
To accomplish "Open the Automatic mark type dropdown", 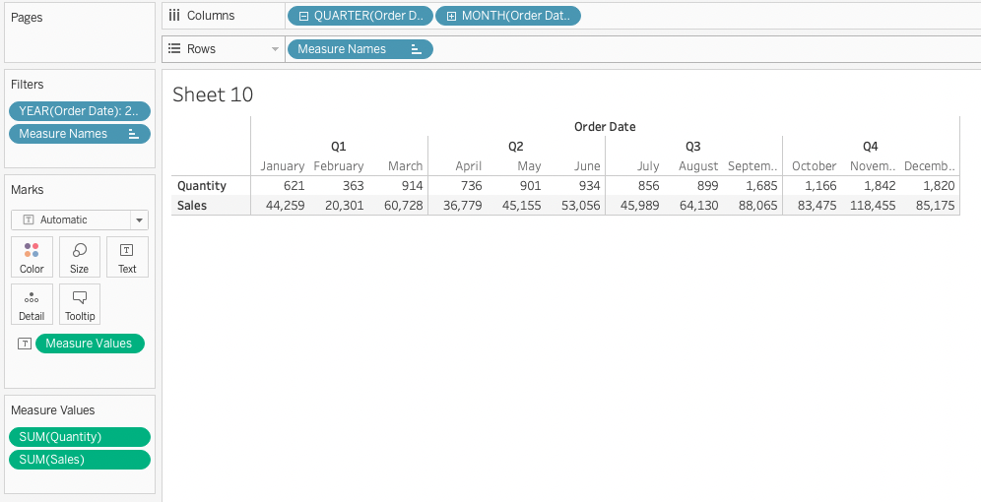I will [x=139, y=220].
